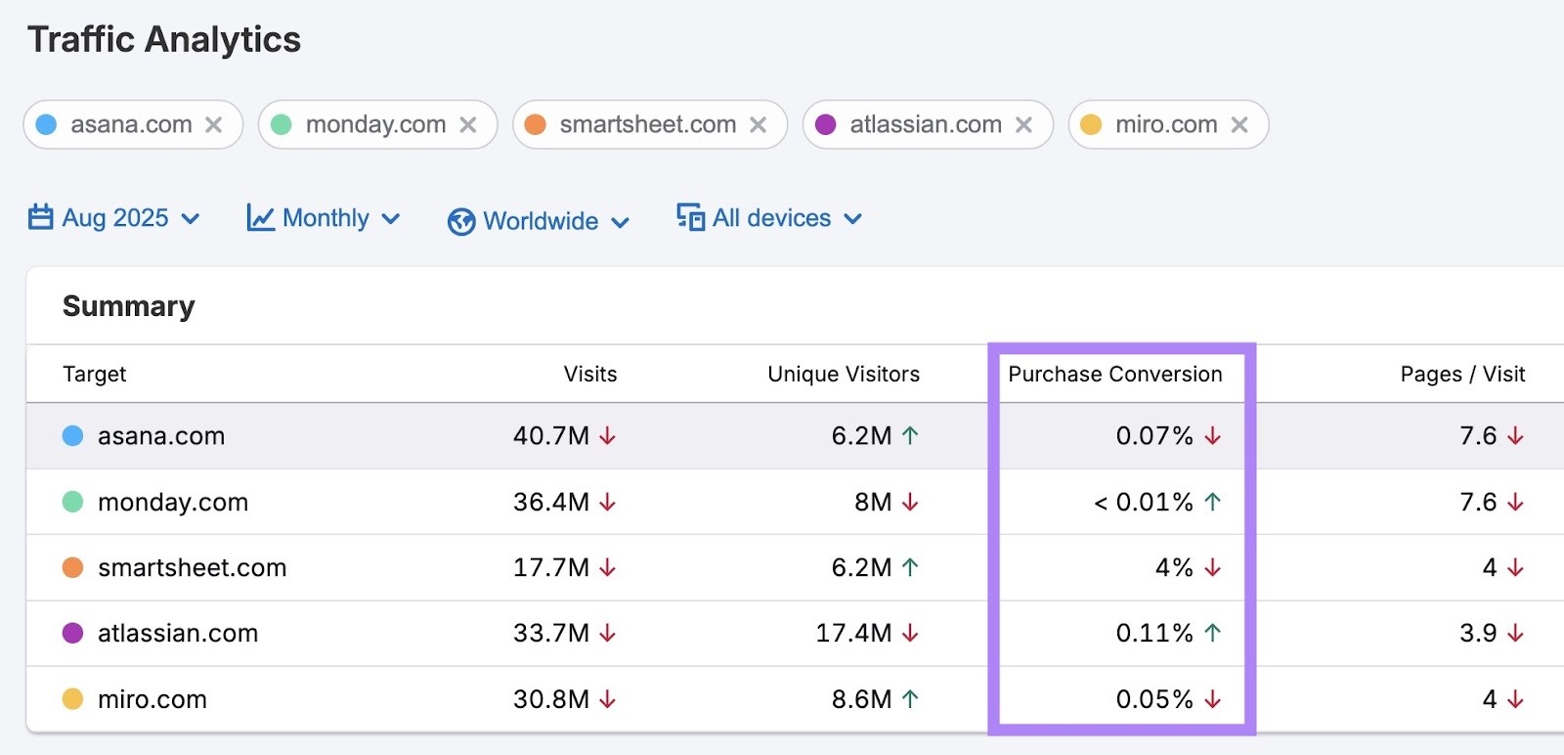Remove monday.com chip with its X icon
Screen dimensions: 1564x755
tap(468, 125)
